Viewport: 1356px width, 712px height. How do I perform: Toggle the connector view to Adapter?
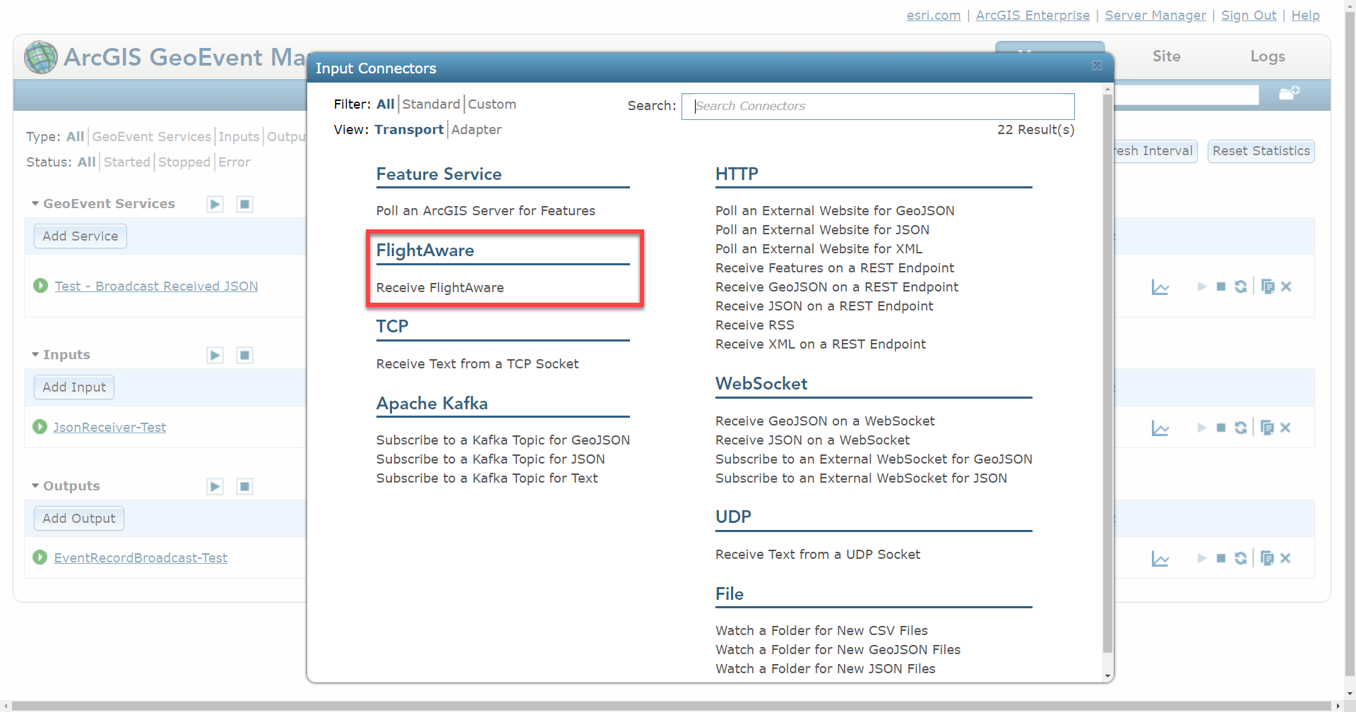pos(477,130)
